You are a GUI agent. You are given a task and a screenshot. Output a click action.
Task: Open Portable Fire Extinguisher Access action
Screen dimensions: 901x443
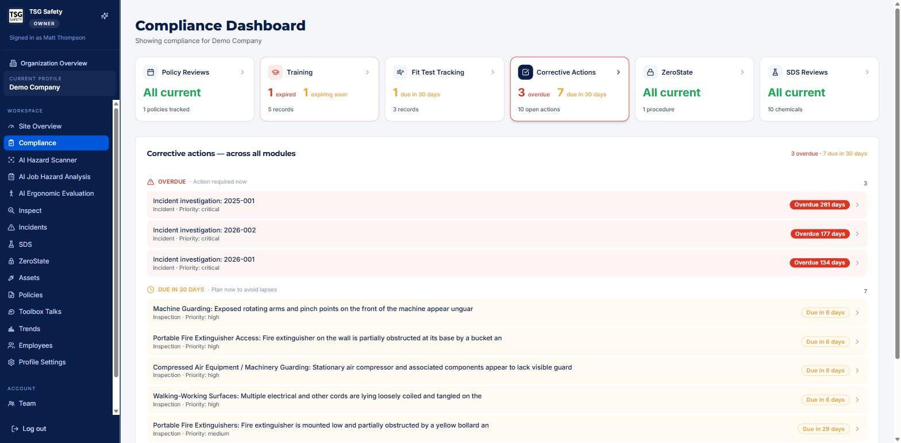(x=507, y=341)
